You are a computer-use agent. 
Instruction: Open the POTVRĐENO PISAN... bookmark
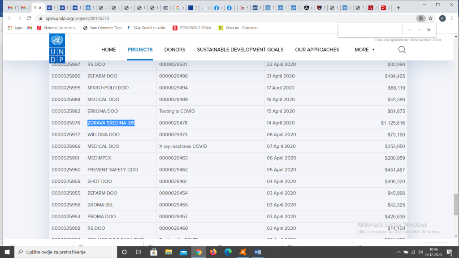click(x=193, y=28)
